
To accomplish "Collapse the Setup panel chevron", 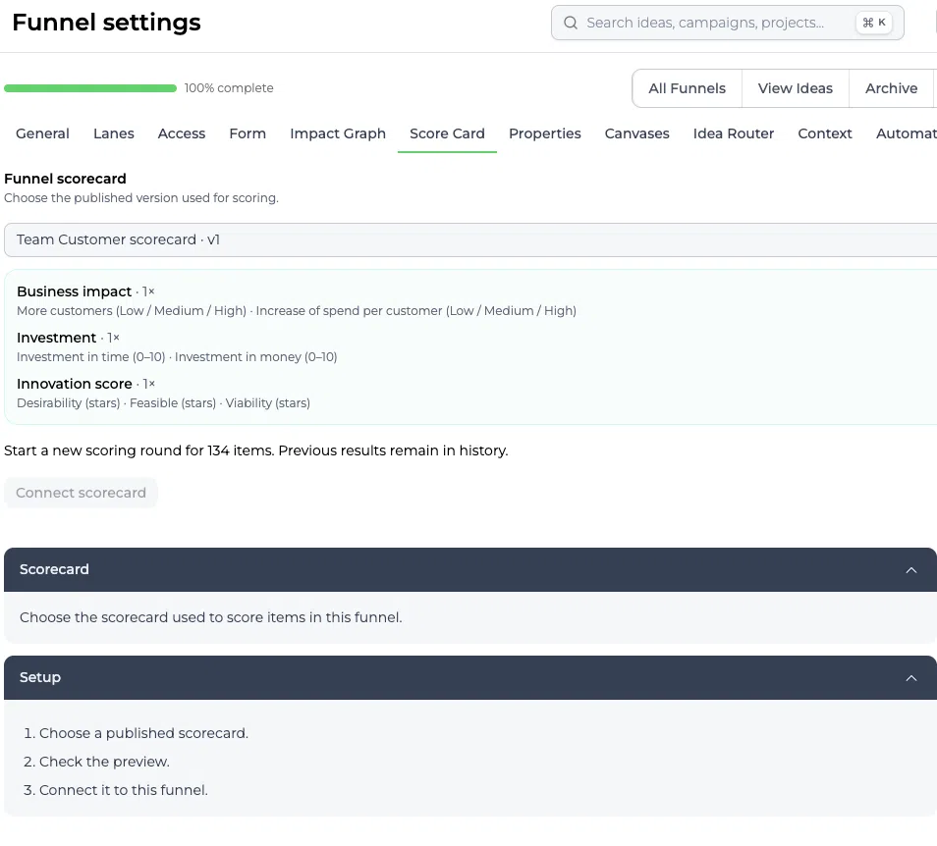I will coord(910,678).
